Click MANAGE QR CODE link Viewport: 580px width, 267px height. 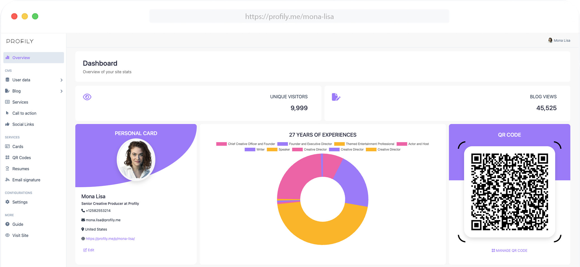(510, 251)
